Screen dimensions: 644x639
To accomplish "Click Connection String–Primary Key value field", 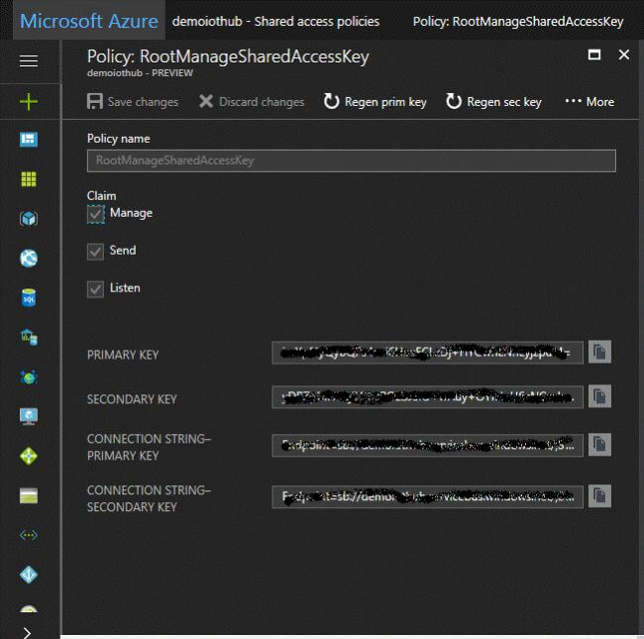I will (x=427, y=445).
